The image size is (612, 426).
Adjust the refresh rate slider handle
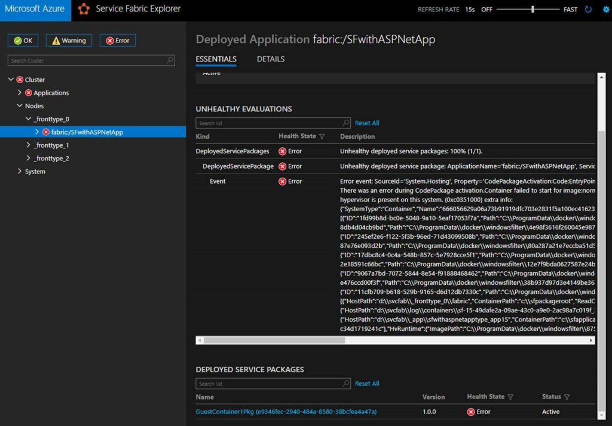[533, 10]
